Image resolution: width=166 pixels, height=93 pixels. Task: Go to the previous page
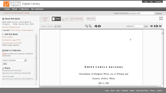click(x=155, y=26)
